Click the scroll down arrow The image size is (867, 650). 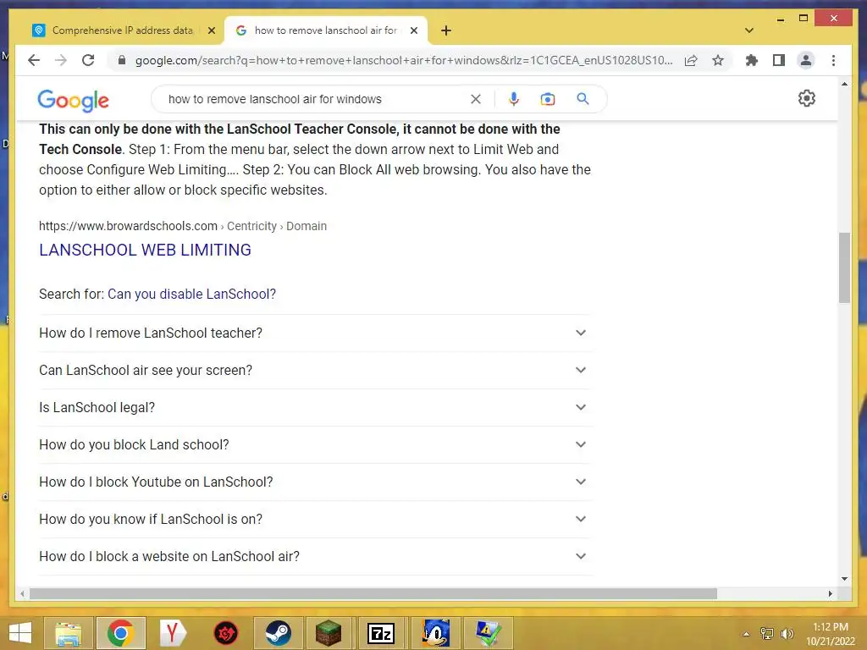point(844,579)
